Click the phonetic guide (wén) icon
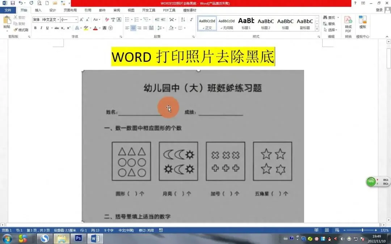Image resolution: width=391 pixels, height=244 pixels. pyautogui.click(x=113, y=20)
